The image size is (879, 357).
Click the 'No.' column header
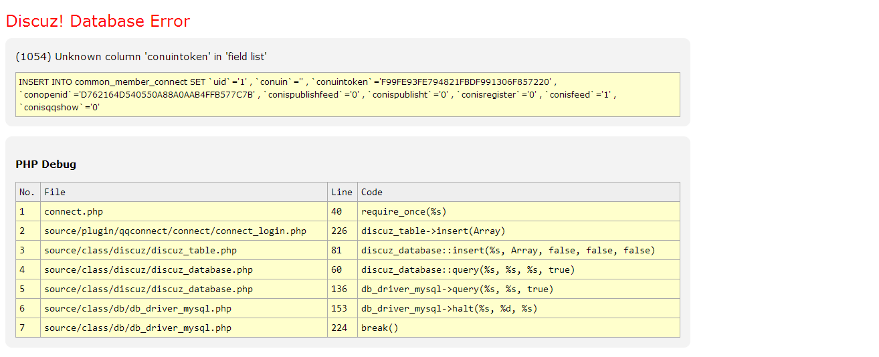[27, 192]
